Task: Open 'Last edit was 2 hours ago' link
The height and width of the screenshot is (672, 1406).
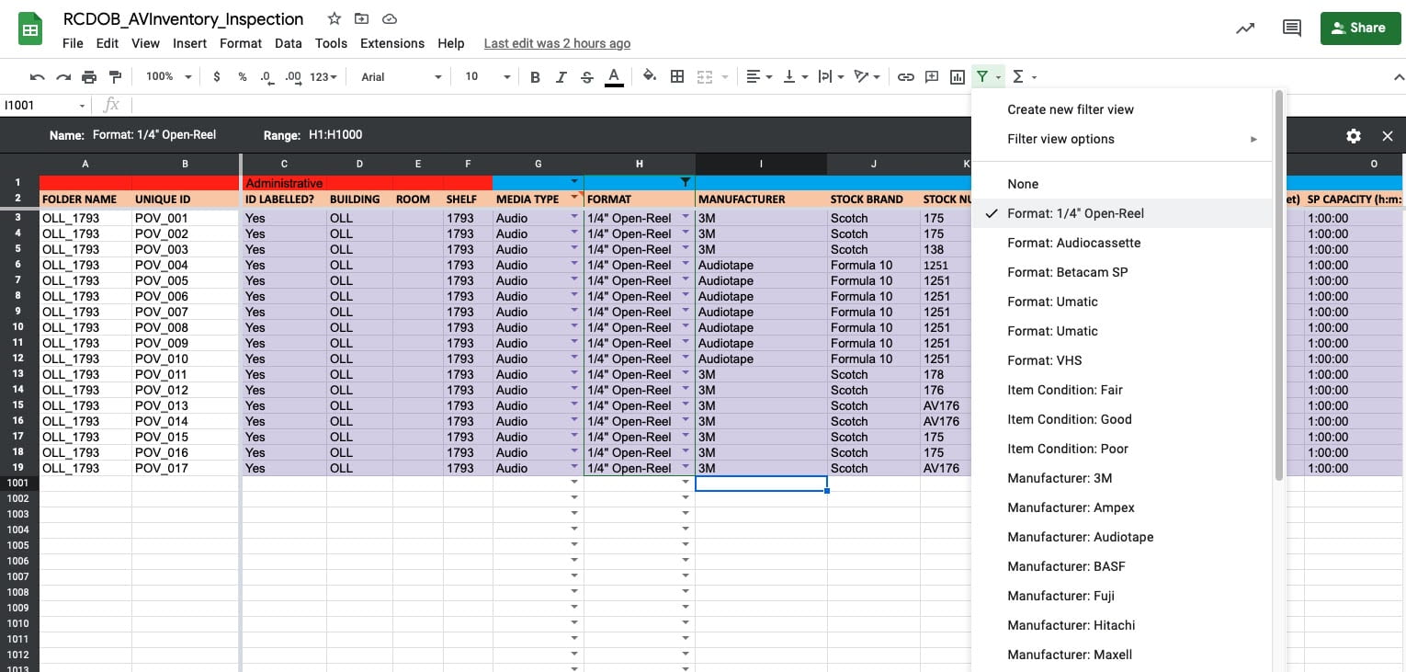Action: (x=557, y=43)
